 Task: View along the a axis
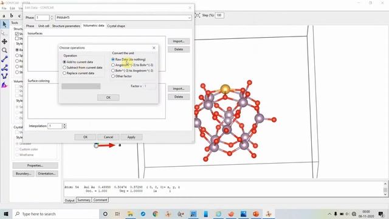coord(4,16)
